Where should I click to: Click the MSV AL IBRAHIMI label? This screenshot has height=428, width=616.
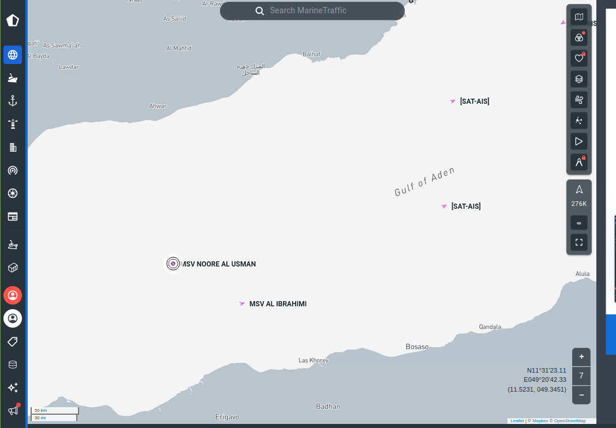pos(278,304)
